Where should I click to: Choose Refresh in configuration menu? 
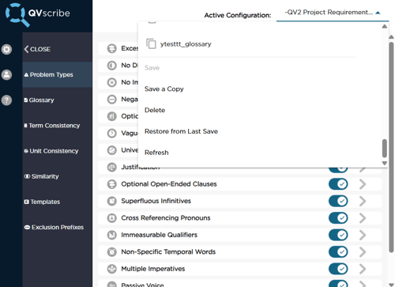click(x=156, y=153)
